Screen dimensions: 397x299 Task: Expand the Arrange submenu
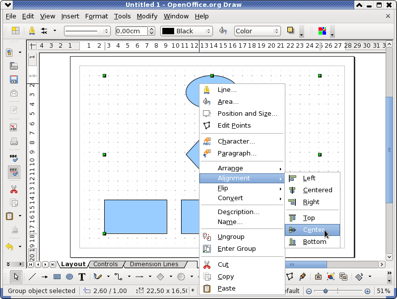point(242,168)
